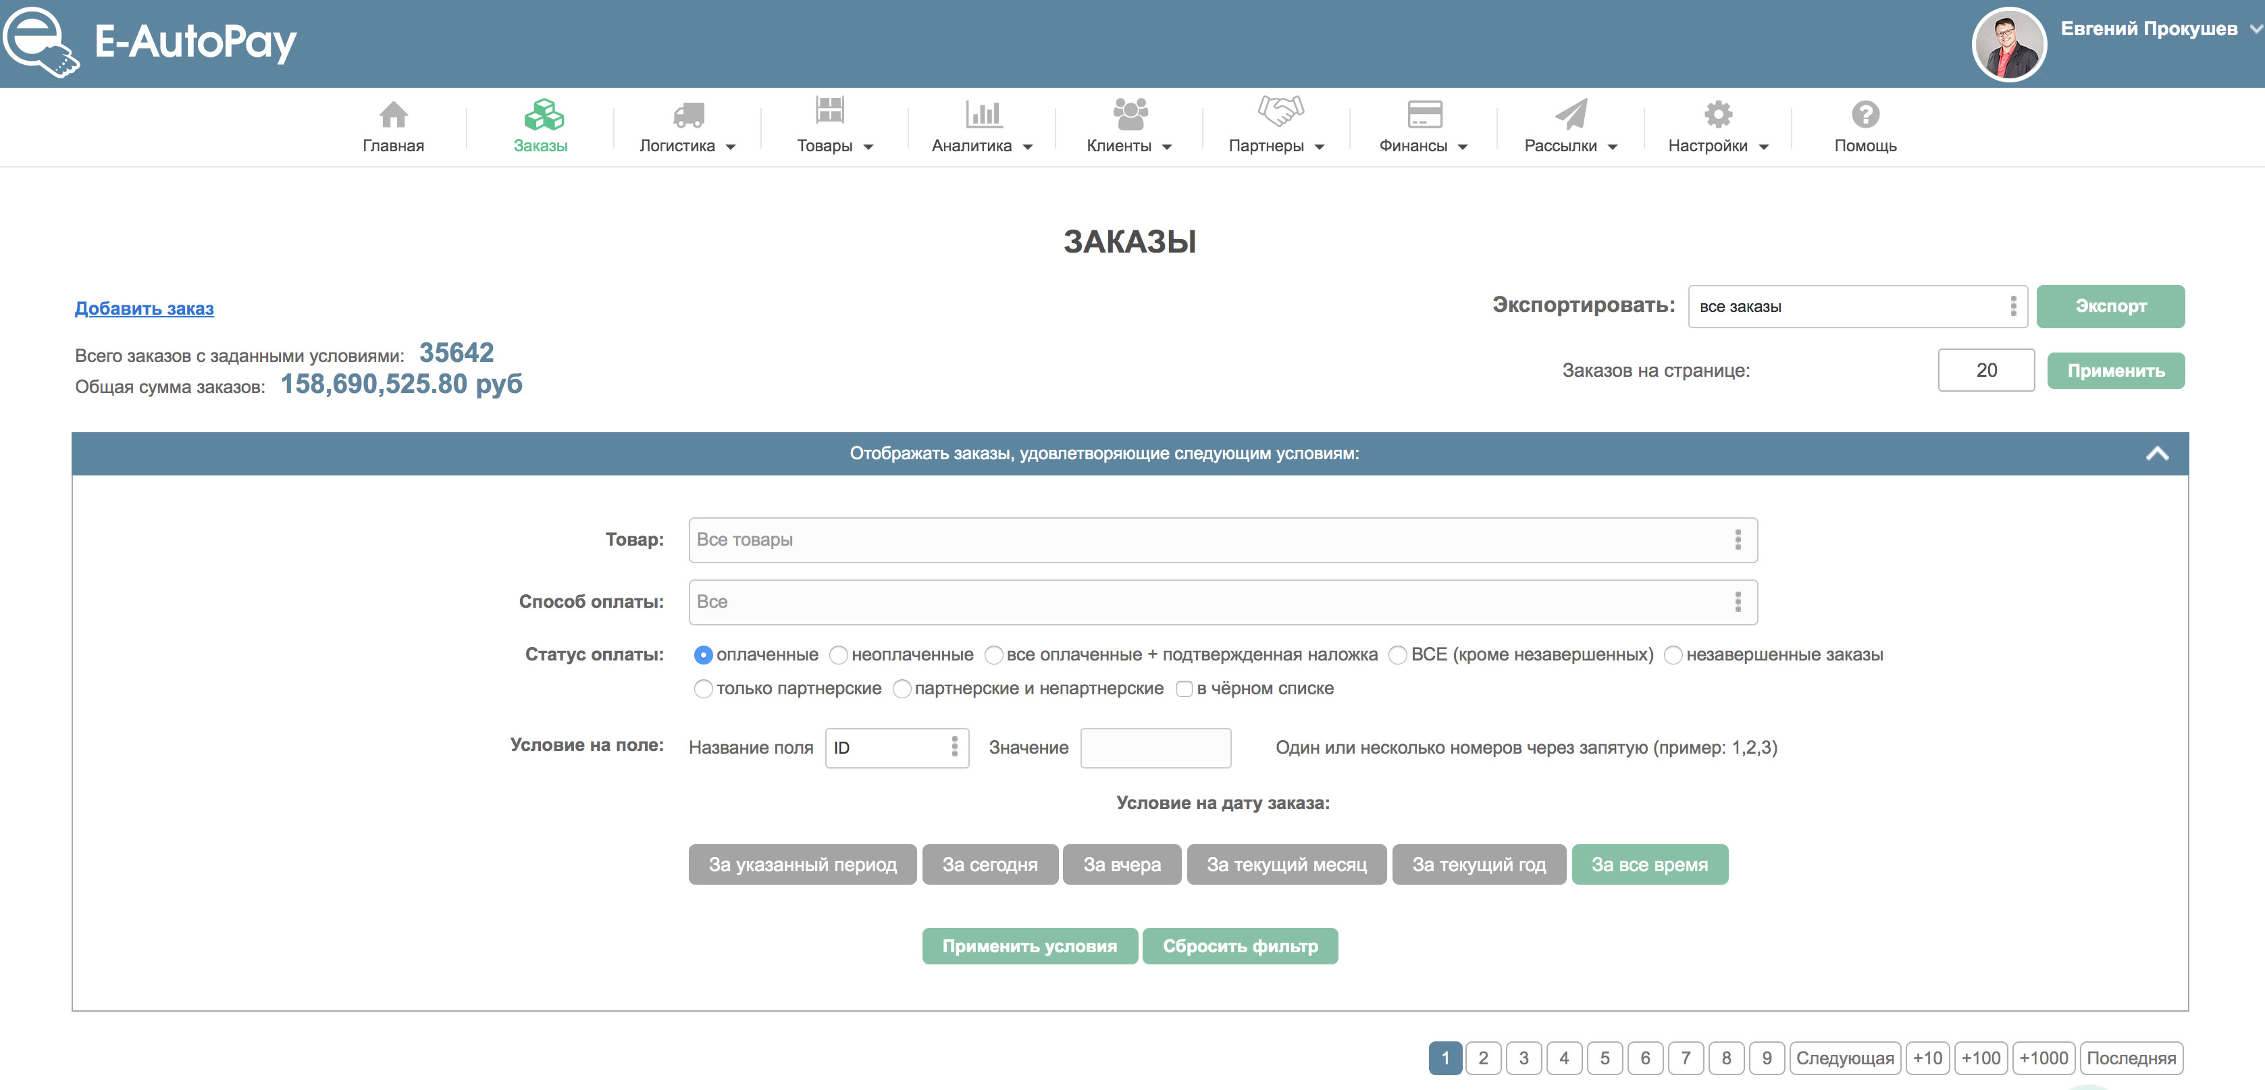Open the Название поля ID dropdown
The width and height of the screenshot is (2265, 1090).
897,748
